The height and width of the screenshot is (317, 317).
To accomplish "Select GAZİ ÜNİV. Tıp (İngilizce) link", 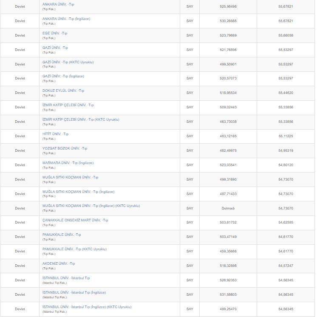I will click(x=63, y=76).
